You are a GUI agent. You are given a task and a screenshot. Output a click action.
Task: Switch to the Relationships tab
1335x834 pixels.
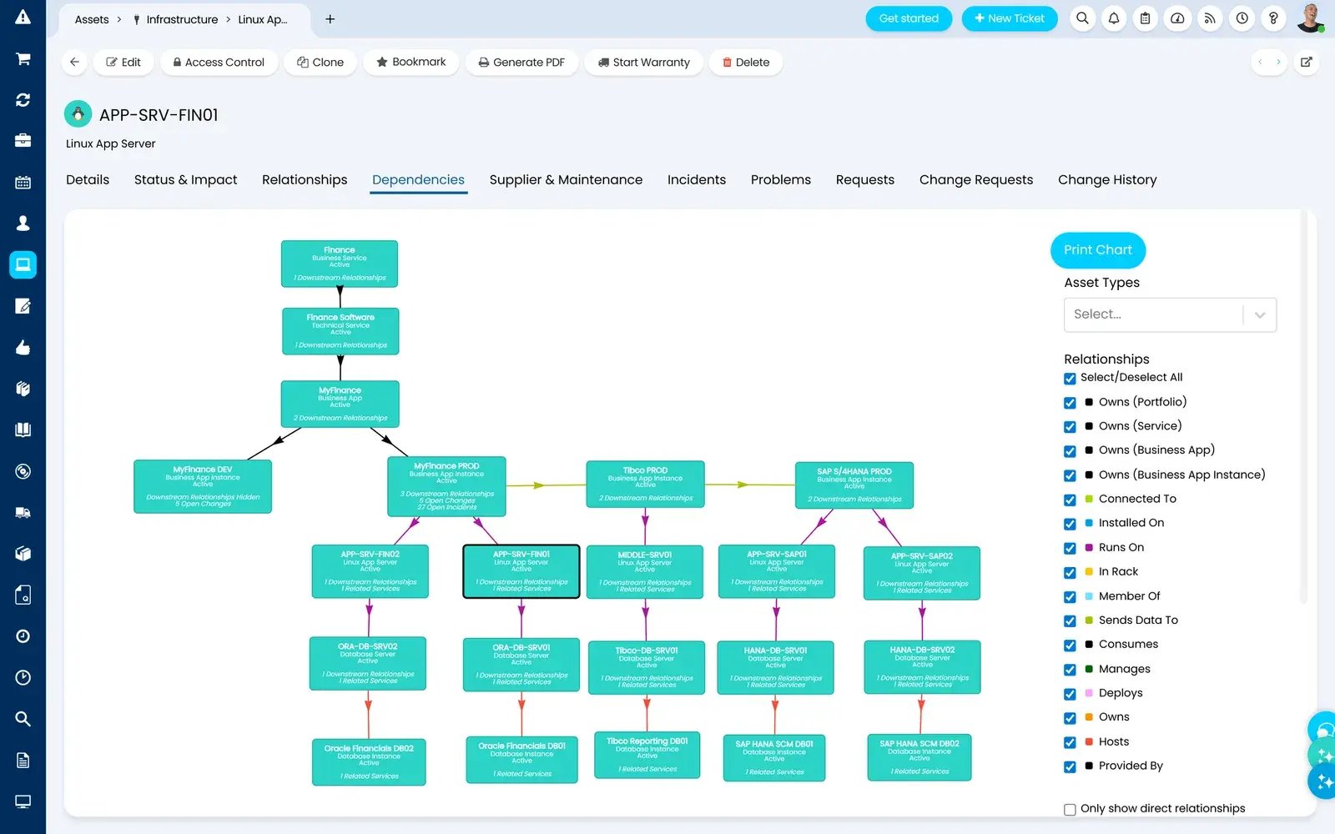click(305, 179)
